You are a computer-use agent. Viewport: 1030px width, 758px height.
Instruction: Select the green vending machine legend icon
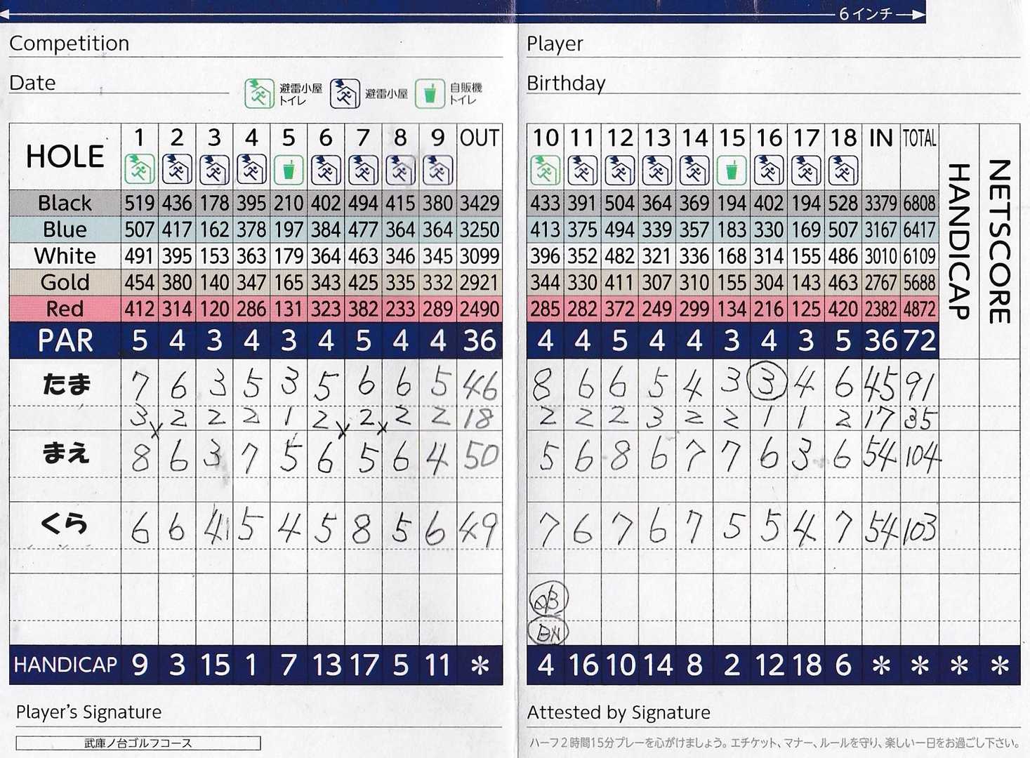pos(430,93)
